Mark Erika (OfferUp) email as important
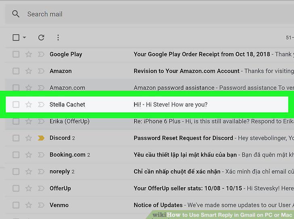 click(41, 121)
